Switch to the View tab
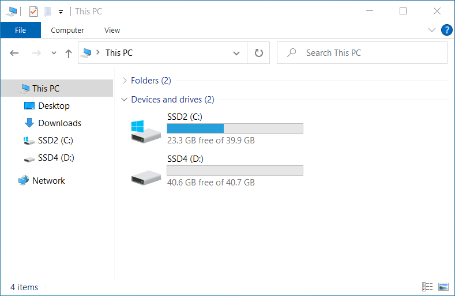The height and width of the screenshot is (296, 455). click(112, 30)
